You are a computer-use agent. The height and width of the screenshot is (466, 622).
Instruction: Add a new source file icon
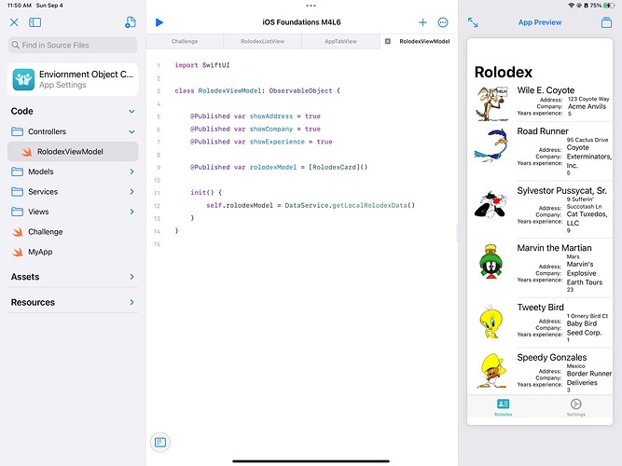(x=131, y=22)
